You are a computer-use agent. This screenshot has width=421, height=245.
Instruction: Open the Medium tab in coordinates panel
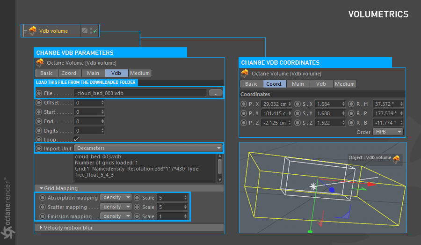(345, 84)
